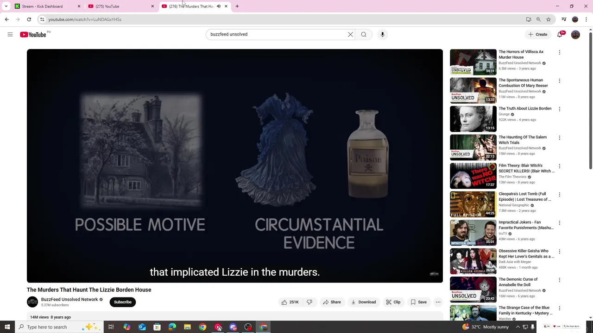Run search with the magnifier button
Image resolution: width=593 pixels, height=333 pixels.
[x=364, y=34]
